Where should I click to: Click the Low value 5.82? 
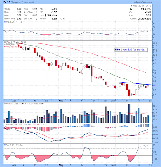tap(19, 15)
